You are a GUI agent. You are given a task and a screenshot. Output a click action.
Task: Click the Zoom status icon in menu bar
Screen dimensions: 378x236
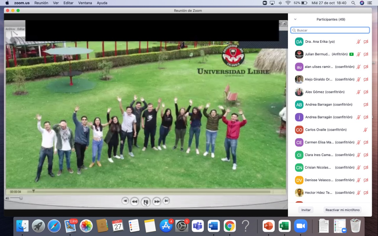(x=265, y=3)
